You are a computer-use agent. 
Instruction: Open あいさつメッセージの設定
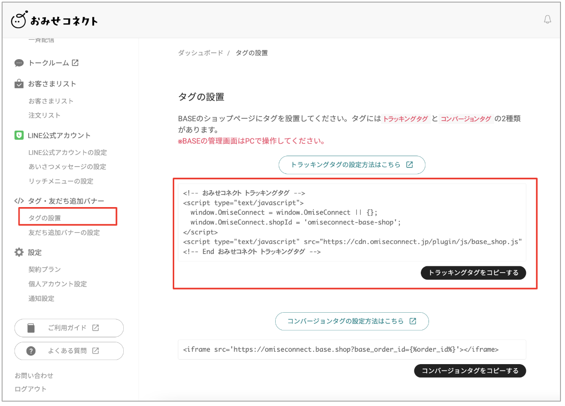[x=67, y=167]
